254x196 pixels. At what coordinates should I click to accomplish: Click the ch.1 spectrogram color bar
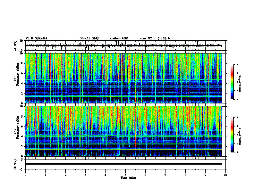pos(232,82)
